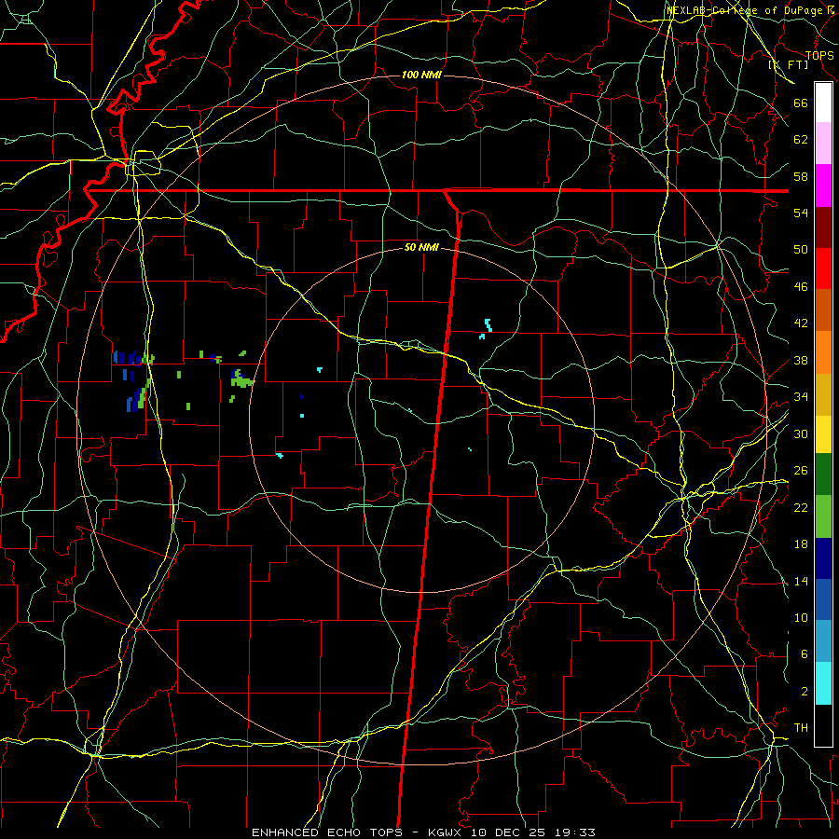839x839 pixels.
Task: Click the "10" legend value
Action: click(801, 618)
